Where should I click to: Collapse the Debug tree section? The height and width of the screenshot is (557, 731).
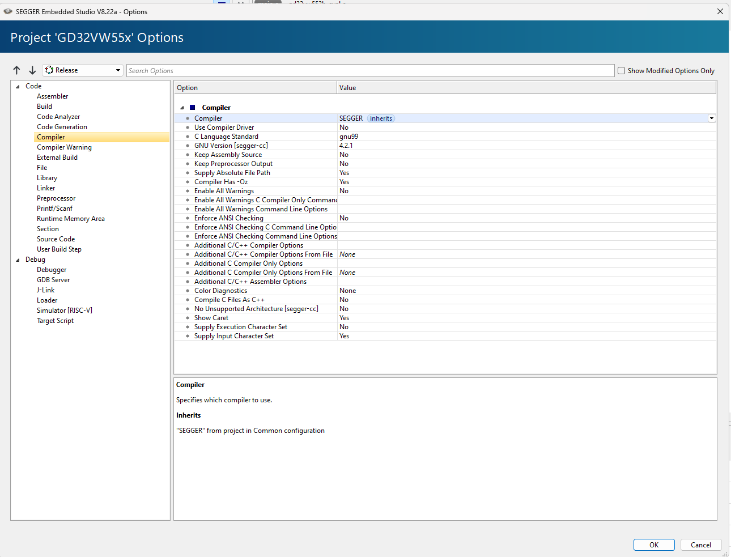[18, 260]
